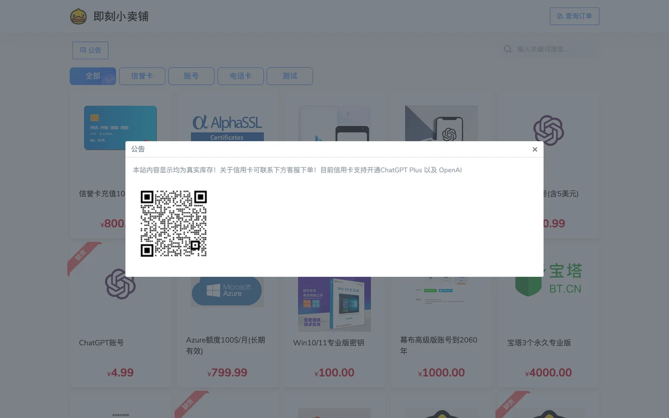Switch to the 信誉卡 category tab

click(x=142, y=76)
